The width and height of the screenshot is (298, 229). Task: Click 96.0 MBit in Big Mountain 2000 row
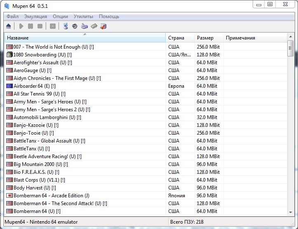207,164
